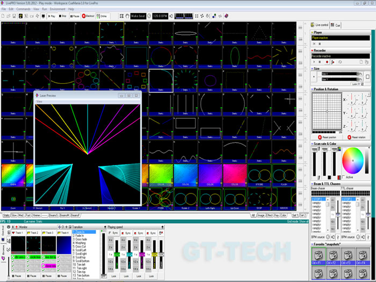
Task: Click the hand icon beside Make beat
Action: tap(127, 16)
